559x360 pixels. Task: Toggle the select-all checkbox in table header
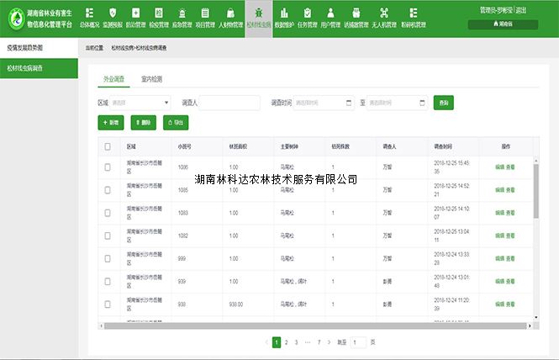point(108,146)
